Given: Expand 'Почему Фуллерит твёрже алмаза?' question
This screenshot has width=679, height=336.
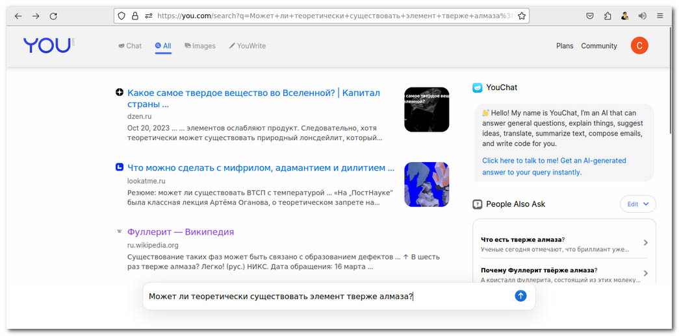Looking at the screenshot, I should click(x=564, y=273).
